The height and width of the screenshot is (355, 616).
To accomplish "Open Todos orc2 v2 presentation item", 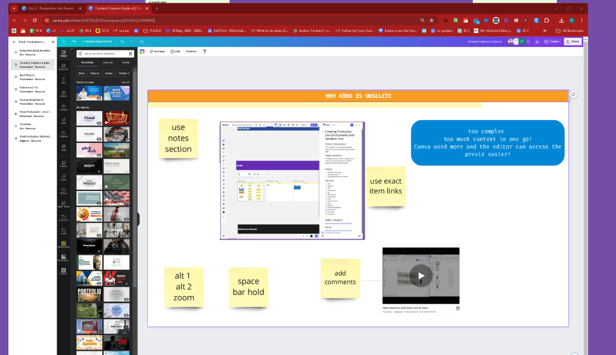I will point(32,90).
